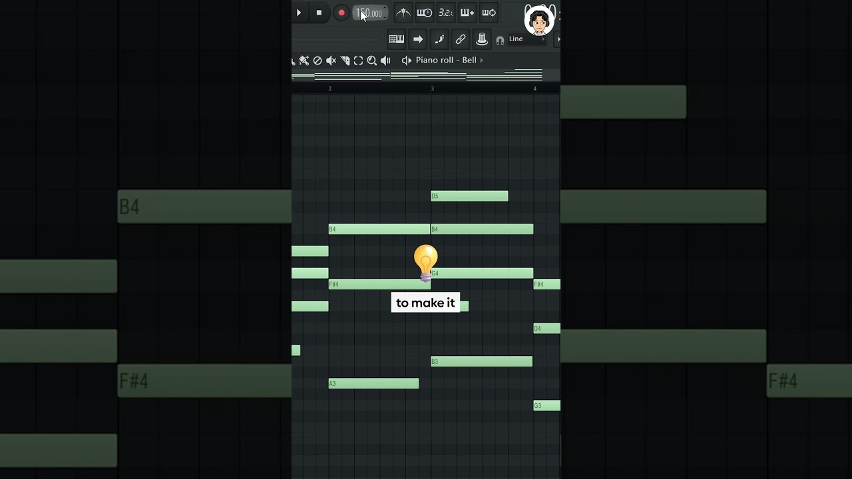This screenshot has width=852, height=479.
Task: Select the G3 note at bar 4
Action: (x=546, y=406)
